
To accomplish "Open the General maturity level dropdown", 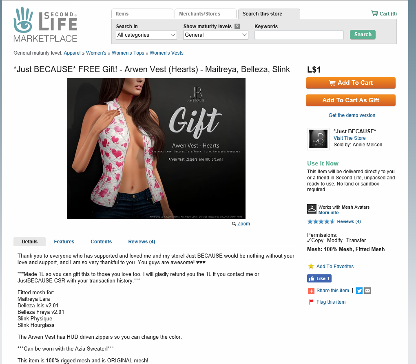I will 215,35.
